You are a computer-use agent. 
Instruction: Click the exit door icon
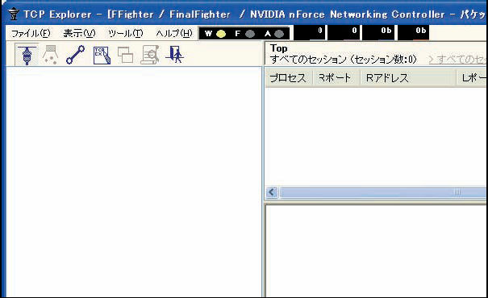pos(174,55)
